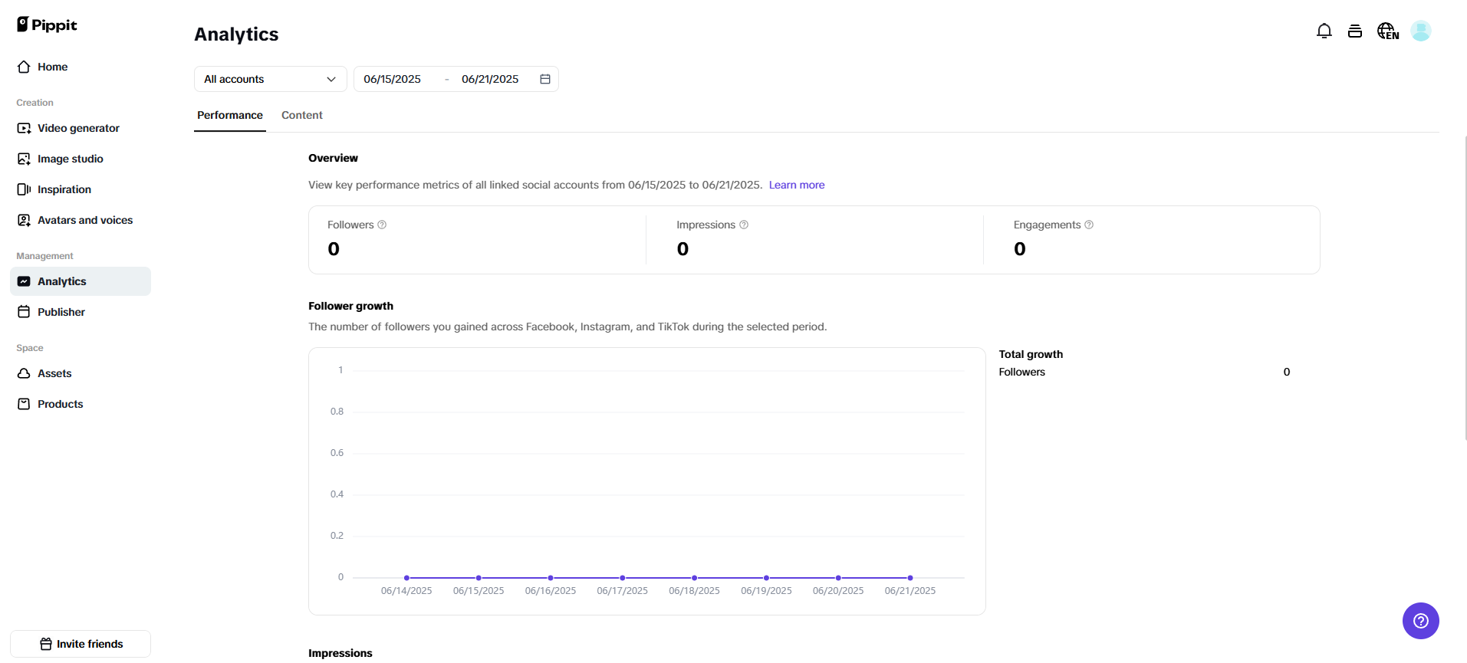Expand the All accounts dropdown
Viewport: 1467px width, 663px height.
[x=271, y=79]
